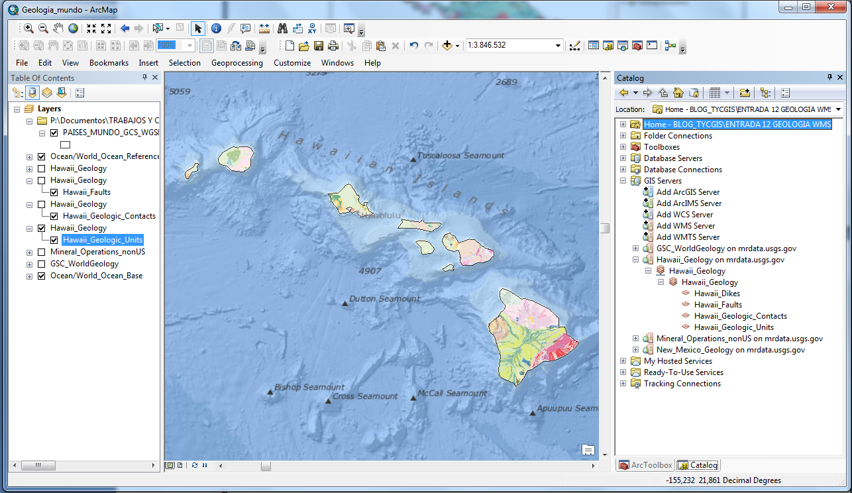Activate the Select Elements arrow tool

coord(197,28)
